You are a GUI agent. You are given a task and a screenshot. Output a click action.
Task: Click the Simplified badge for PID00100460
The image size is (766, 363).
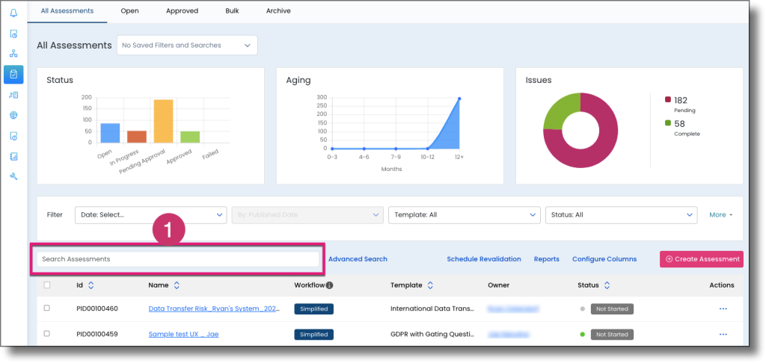pyautogui.click(x=313, y=308)
